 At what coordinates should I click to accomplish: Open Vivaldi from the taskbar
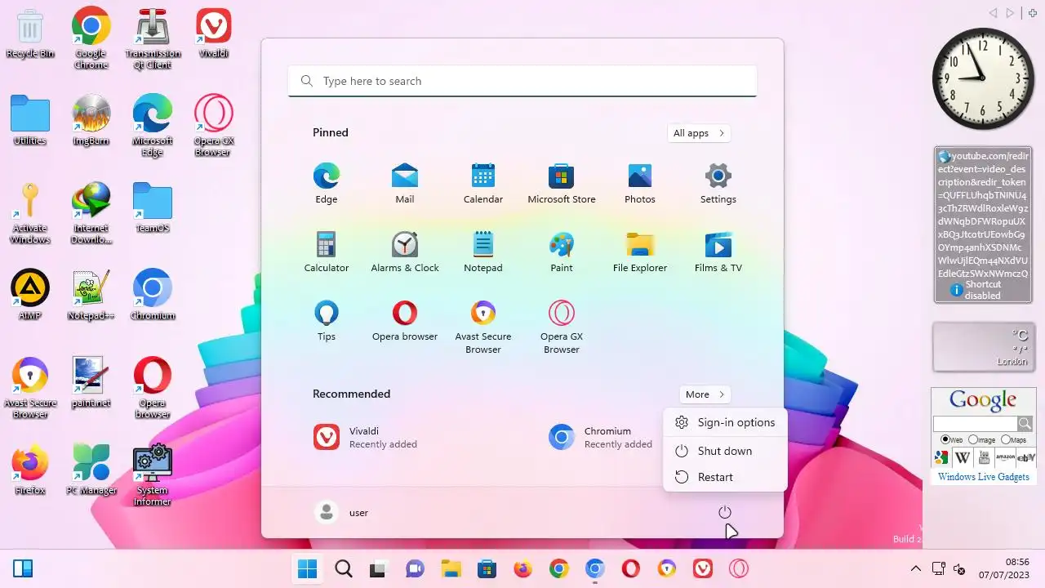point(703,568)
